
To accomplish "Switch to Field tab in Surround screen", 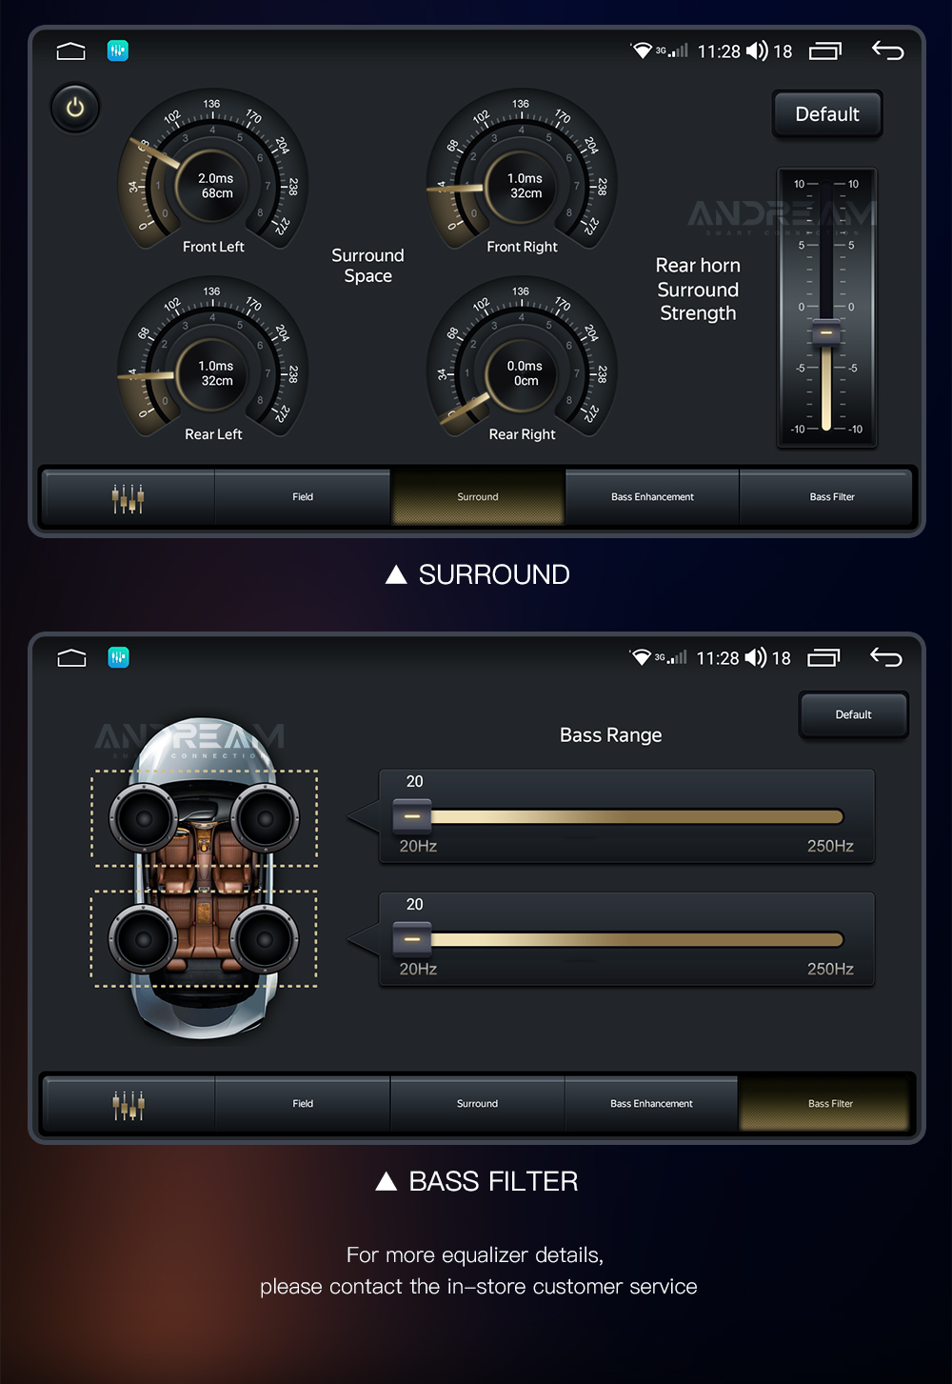I will [x=303, y=497].
